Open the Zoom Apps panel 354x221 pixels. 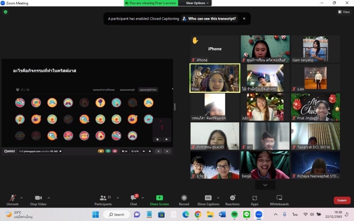(x=254, y=200)
